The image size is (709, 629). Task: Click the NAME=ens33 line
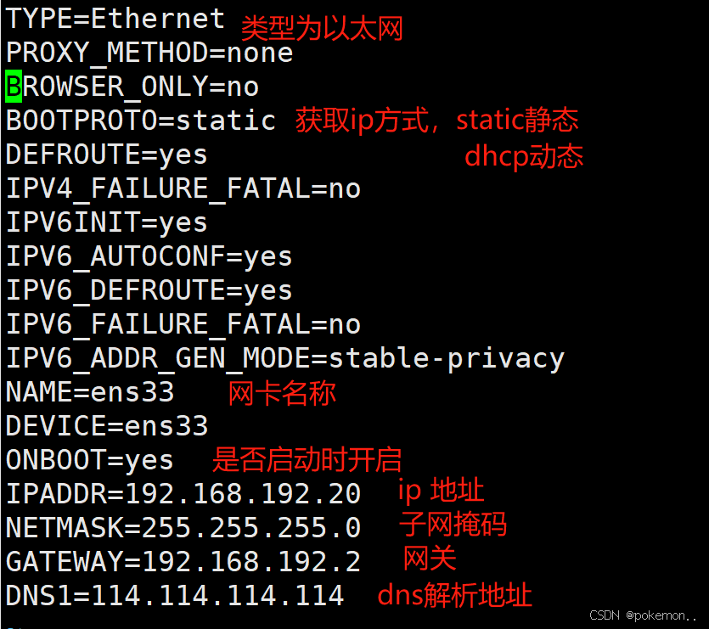90,392
